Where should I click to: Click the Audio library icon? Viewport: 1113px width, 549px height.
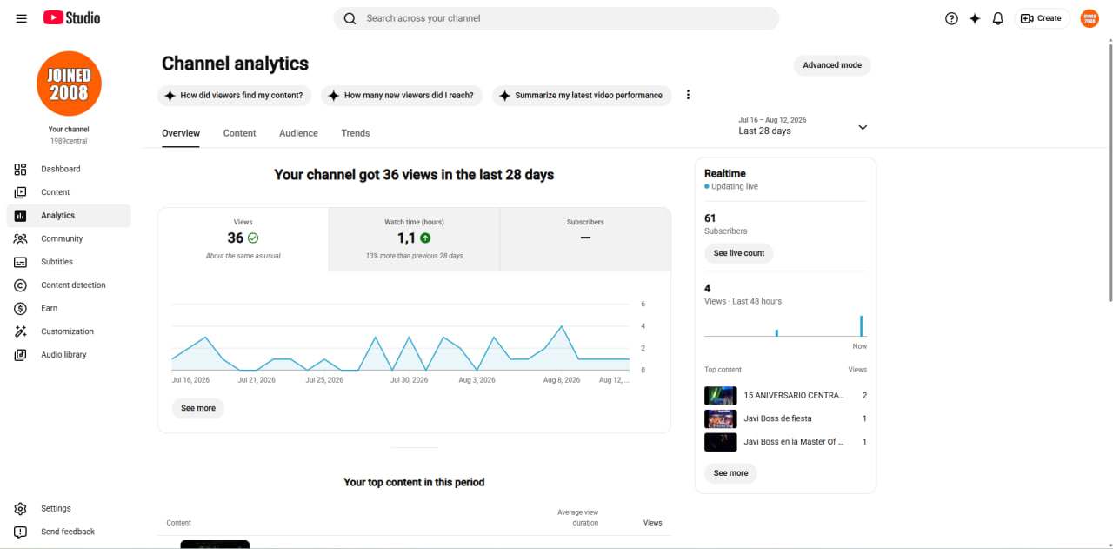(x=20, y=355)
